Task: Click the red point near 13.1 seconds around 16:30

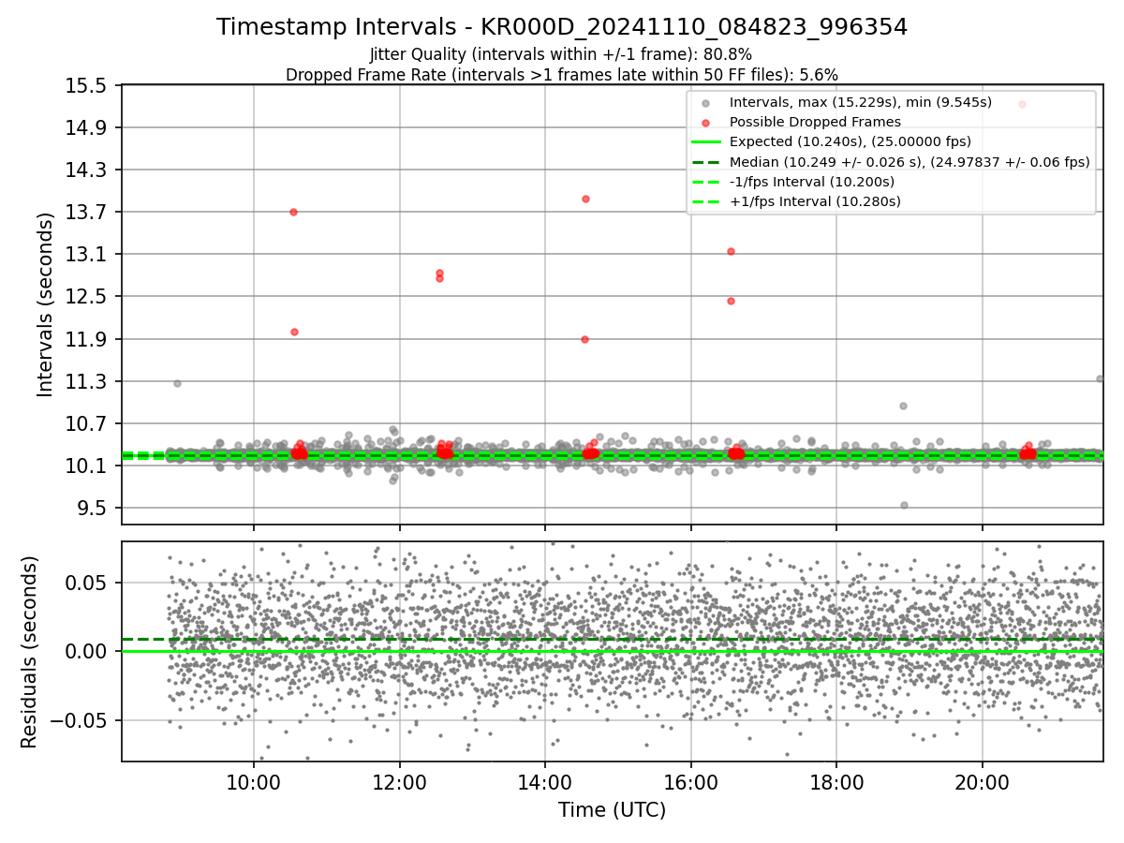Action: coord(731,251)
